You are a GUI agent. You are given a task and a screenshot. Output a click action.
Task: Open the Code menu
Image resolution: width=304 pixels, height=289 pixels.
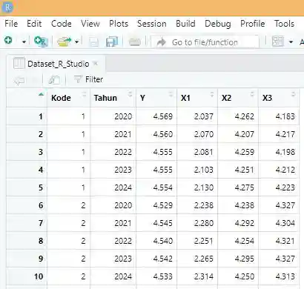point(62,24)
